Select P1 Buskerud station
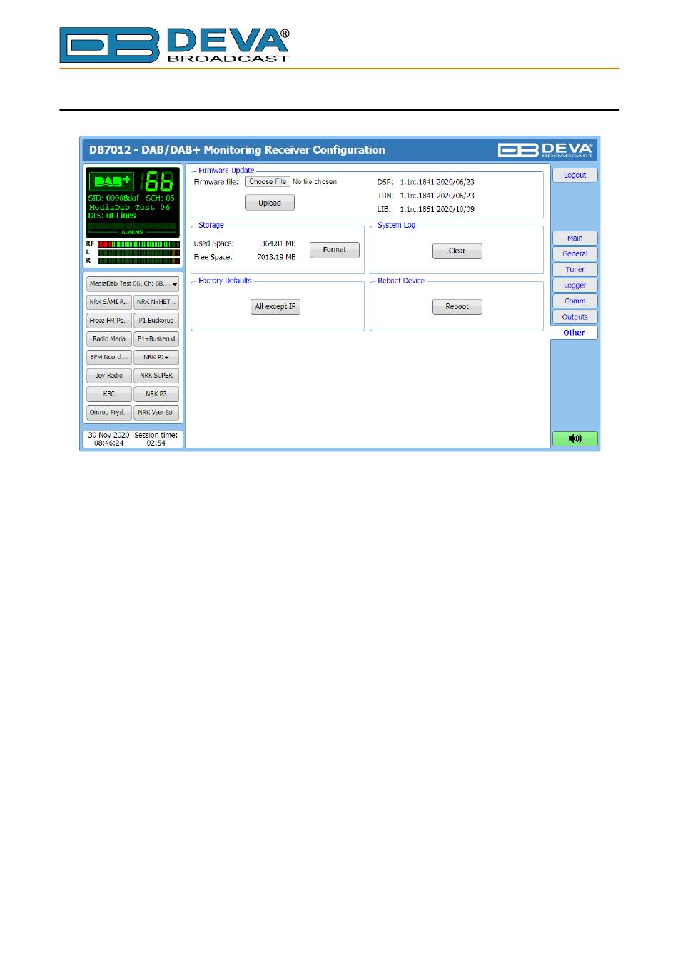The height and width of the screenshot is (966, 678). [x=156, y=321]
